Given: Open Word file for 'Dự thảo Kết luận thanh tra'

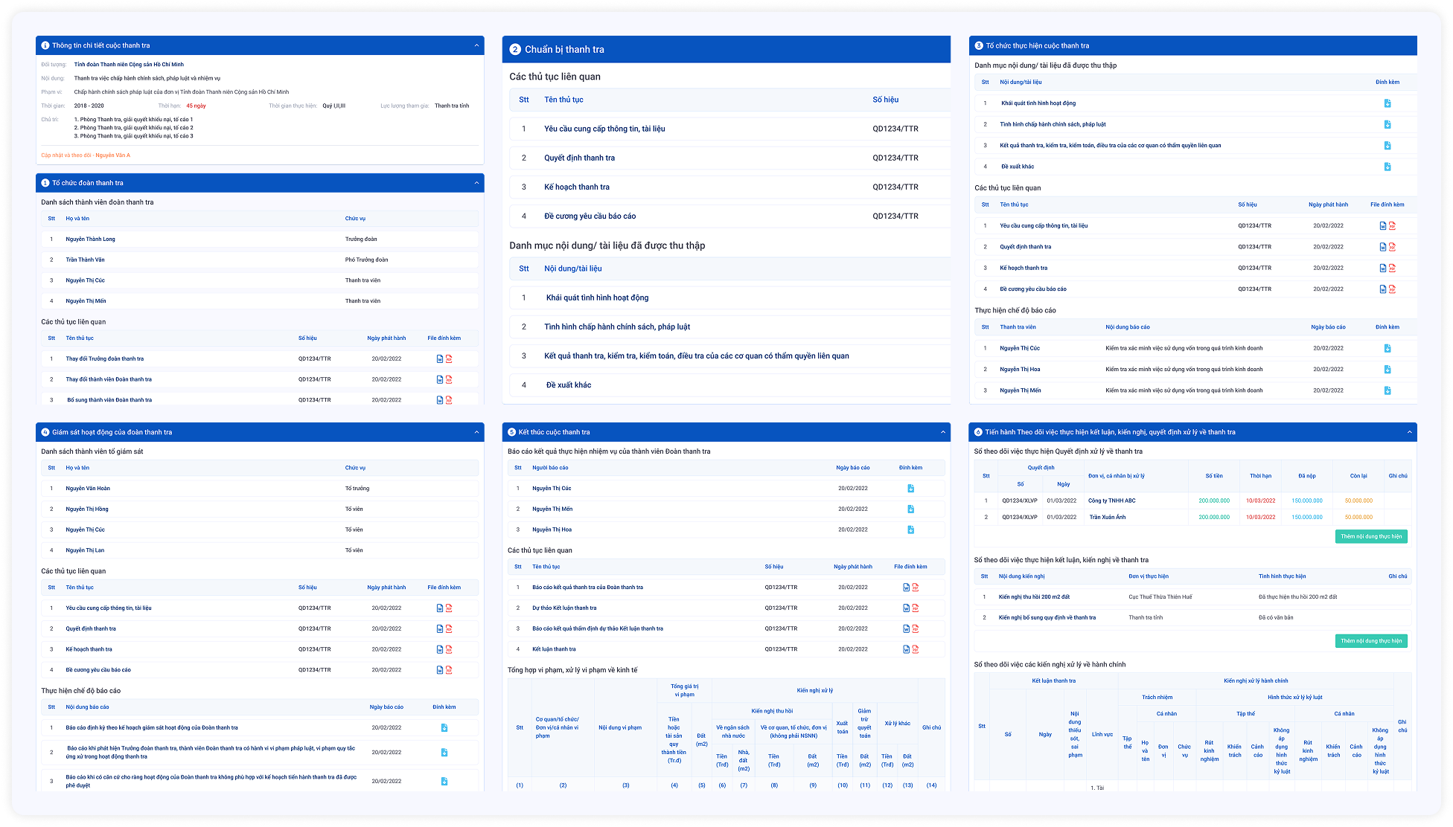Looking at the screenshot, I should click(x=906, y=608).
